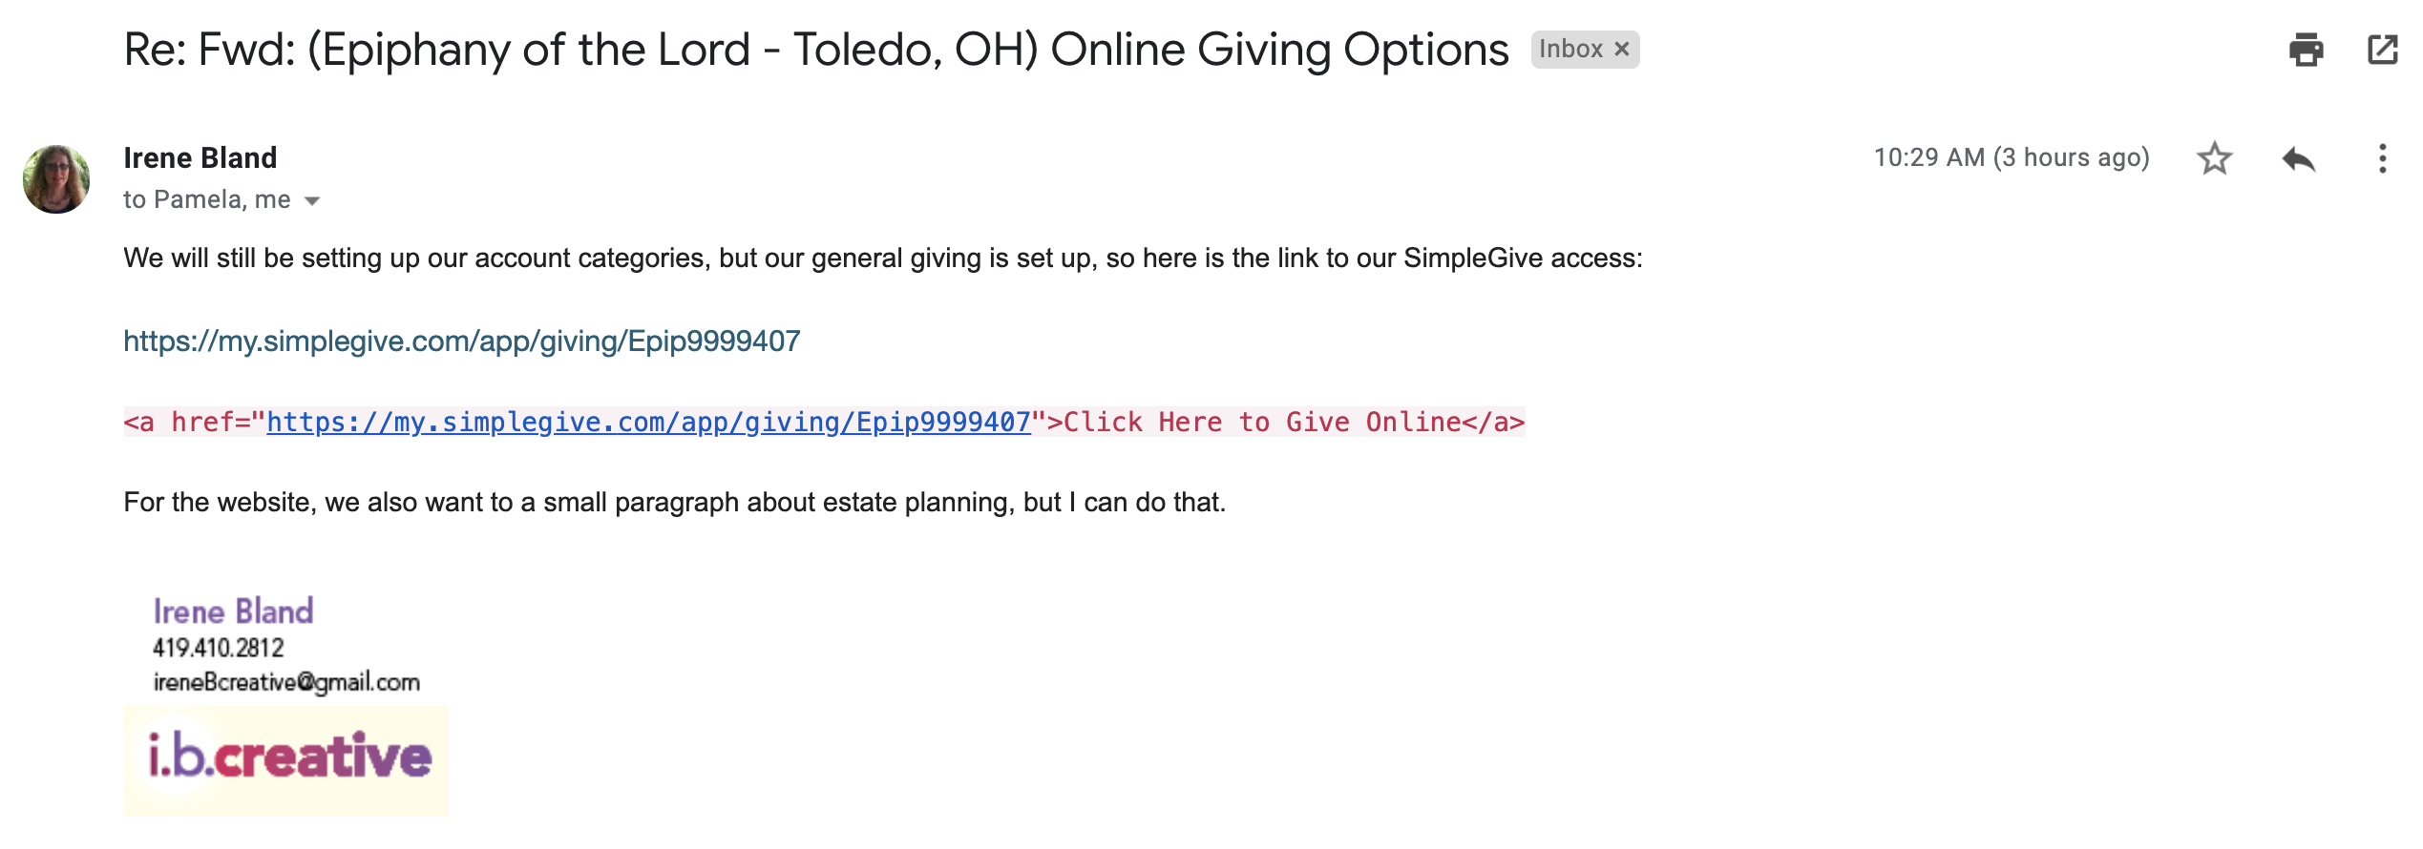This screenshot has height=849, width=2423.
Task: Click Irene Bland's signature name in purple
Action: 233,611
